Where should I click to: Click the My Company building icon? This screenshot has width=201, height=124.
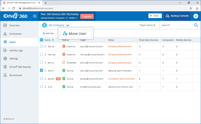pos(44,25)
